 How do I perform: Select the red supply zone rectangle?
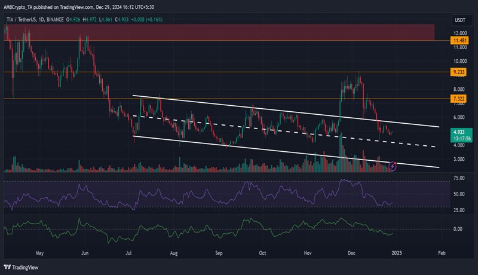[x=219, y=32]
